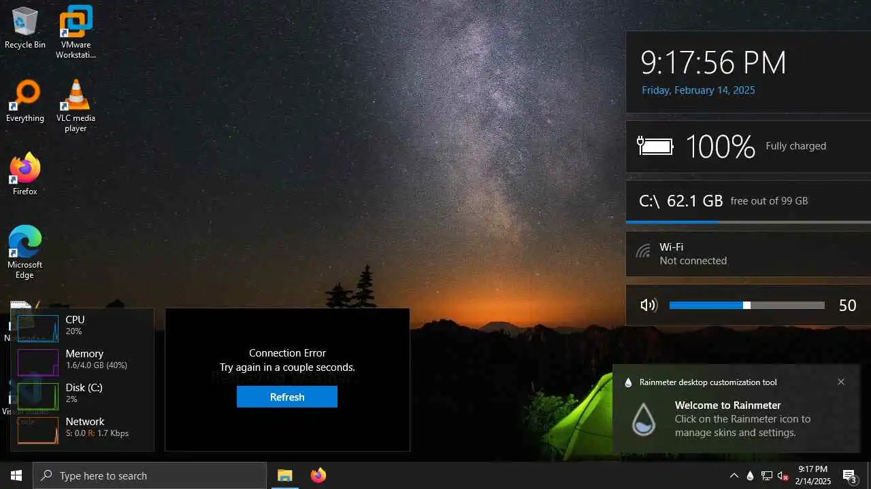The image size is (871, 489).
Task: Click the Disk (C:) usage graph
Action: coord(38,396)
